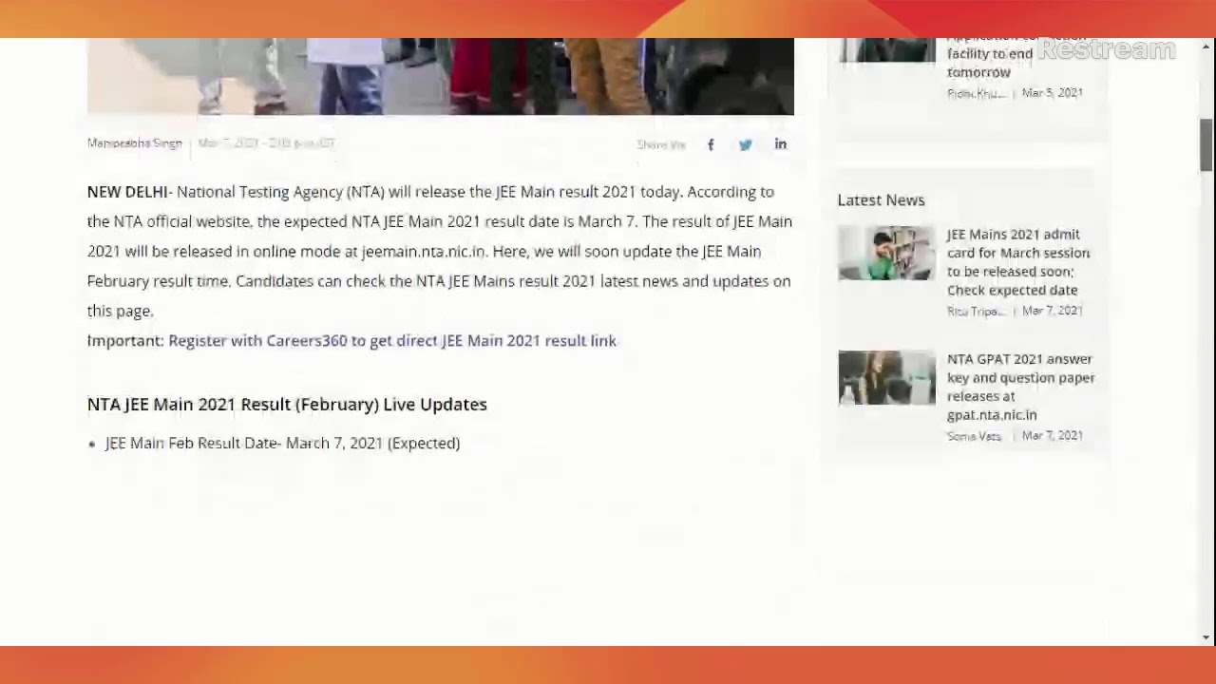Click the vertical scrollbar thumb
Screen dimensions: 1216x684
[x=1206, y=145]
